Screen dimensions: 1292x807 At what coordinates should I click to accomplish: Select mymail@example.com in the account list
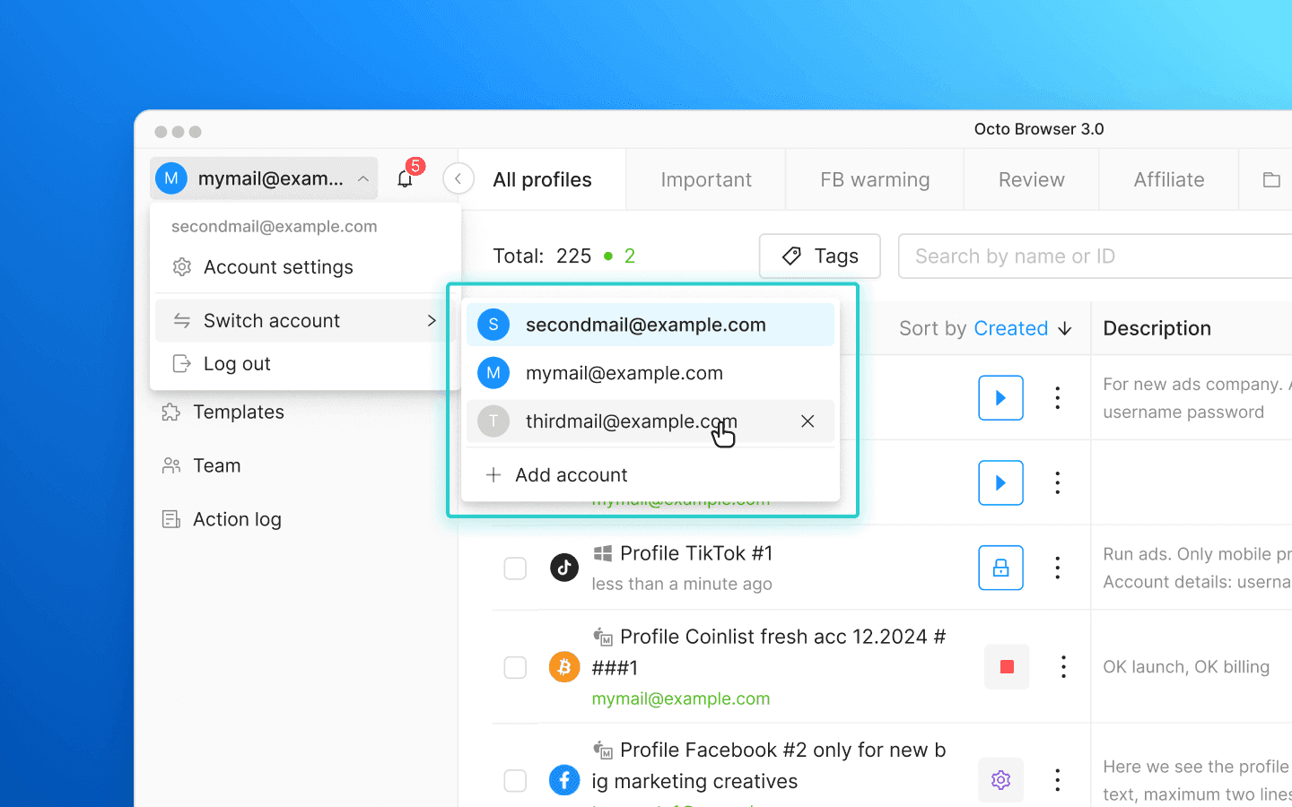coord(650,373)
